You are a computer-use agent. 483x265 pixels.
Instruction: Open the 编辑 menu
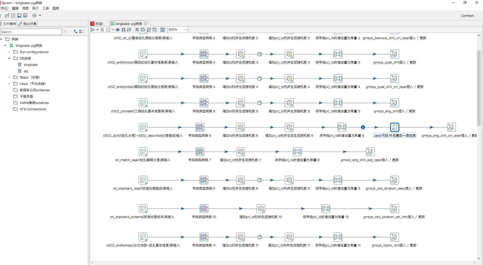15,8
